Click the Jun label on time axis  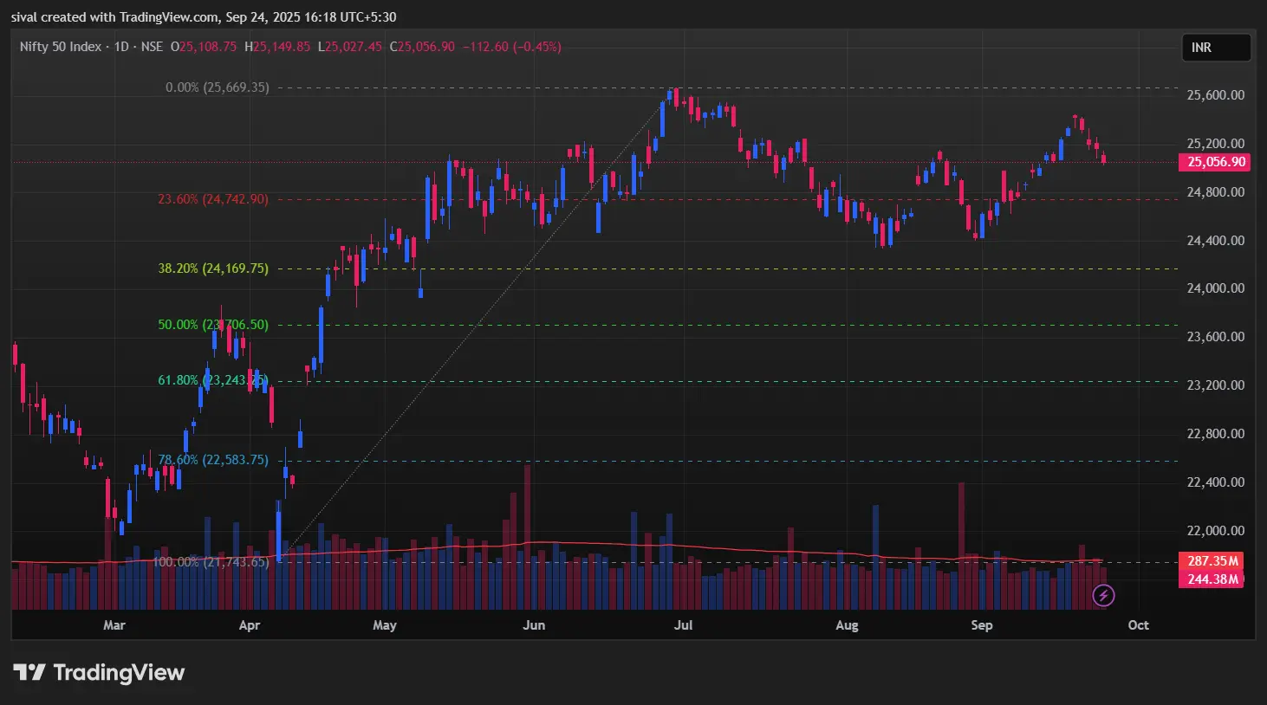tap(535, 625)
